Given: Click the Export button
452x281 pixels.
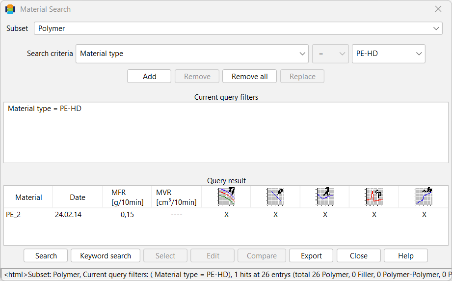Looking at the screenshot, I should (x=311, y=255).
